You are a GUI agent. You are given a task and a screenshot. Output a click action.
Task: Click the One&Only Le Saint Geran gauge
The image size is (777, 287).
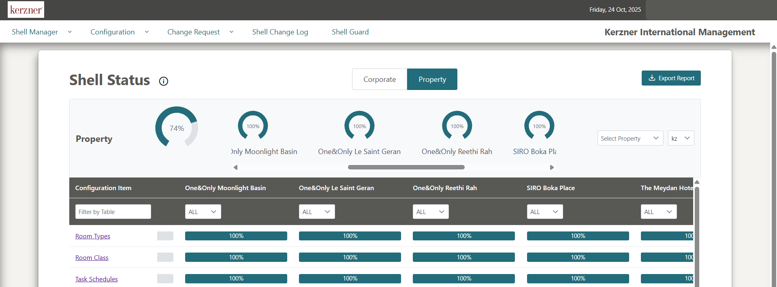pos(359,126)
